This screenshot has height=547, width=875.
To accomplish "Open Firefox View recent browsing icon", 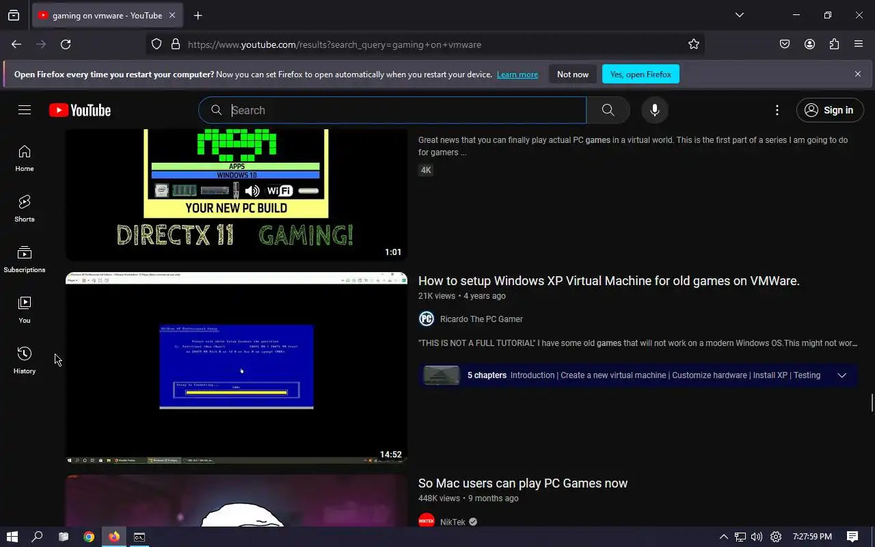I will pos(14,15).
